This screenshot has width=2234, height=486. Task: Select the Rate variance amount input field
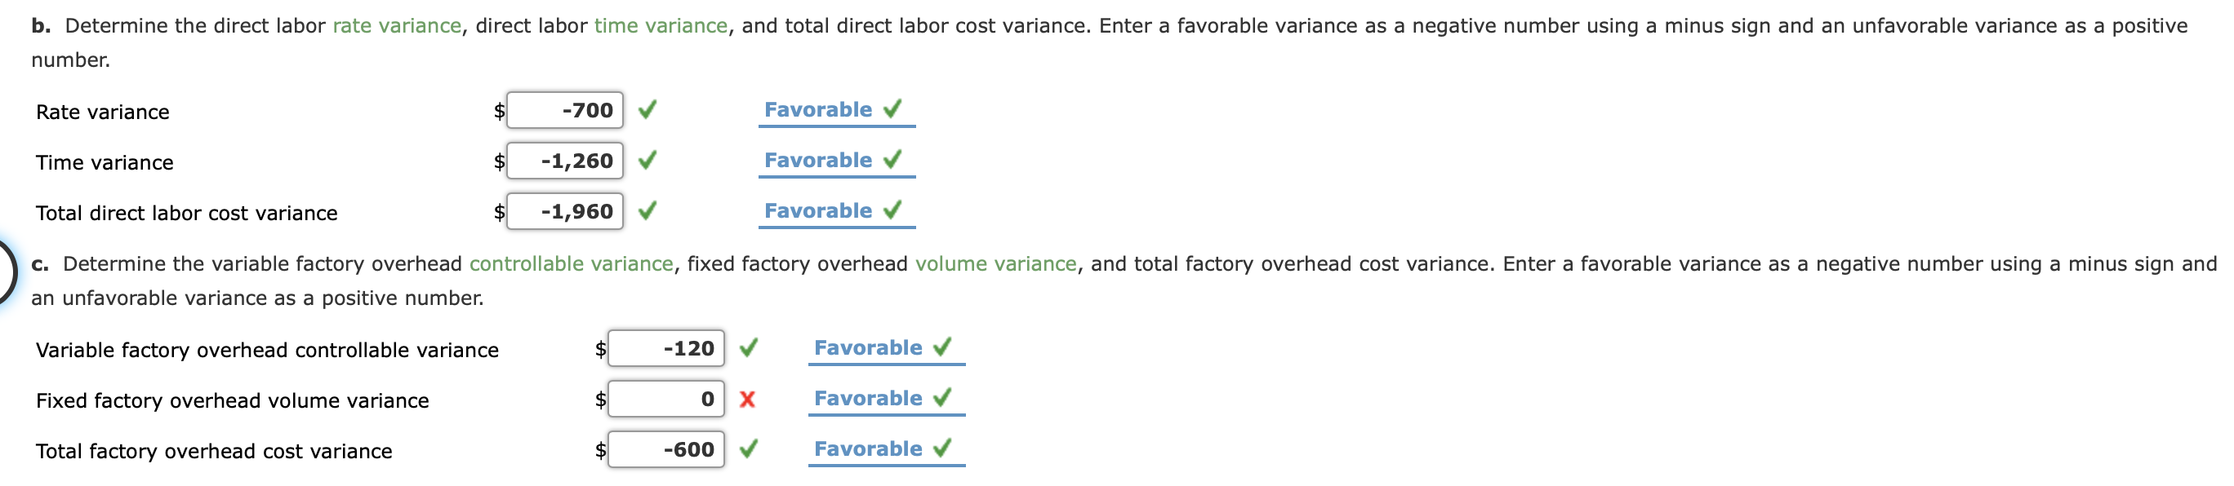click(563, 111)
